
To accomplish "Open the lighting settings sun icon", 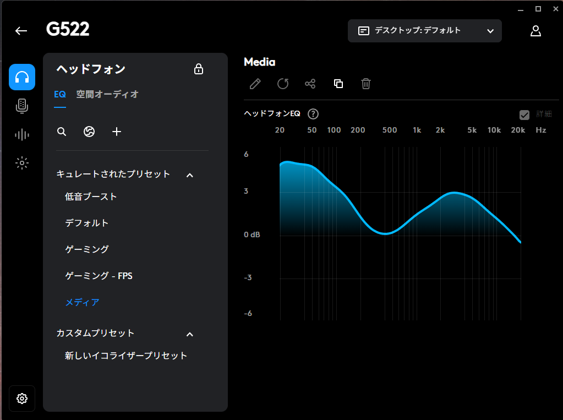I will 22,163.
